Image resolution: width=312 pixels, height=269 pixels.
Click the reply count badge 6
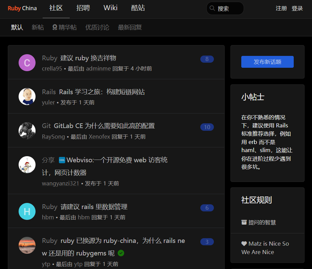pos(207,208)
